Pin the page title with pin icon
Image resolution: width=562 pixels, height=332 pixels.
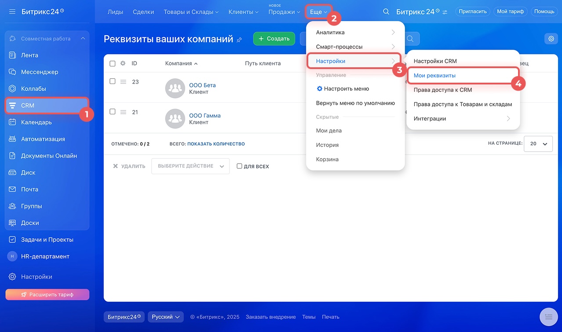239,40
